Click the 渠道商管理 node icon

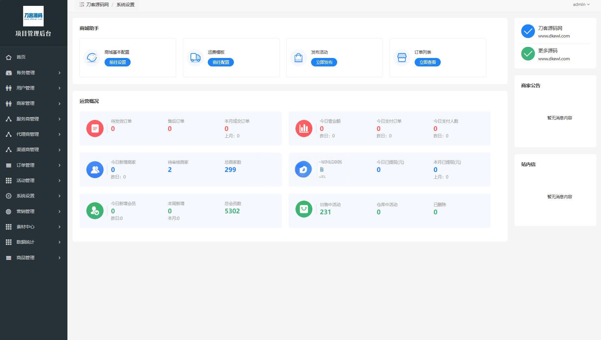(9, 149)
